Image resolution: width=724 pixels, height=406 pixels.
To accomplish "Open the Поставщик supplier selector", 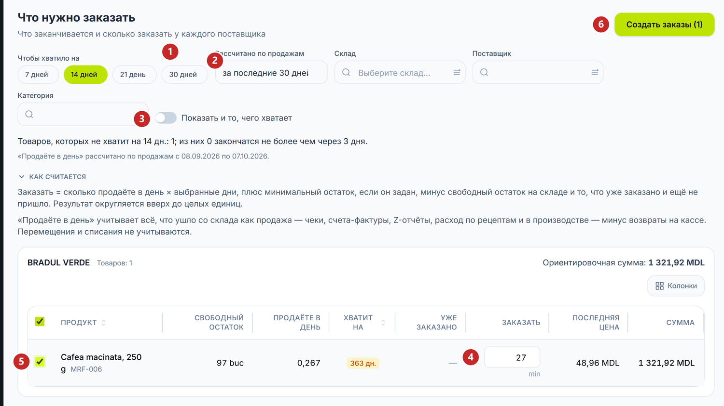I will pos(538,72).
